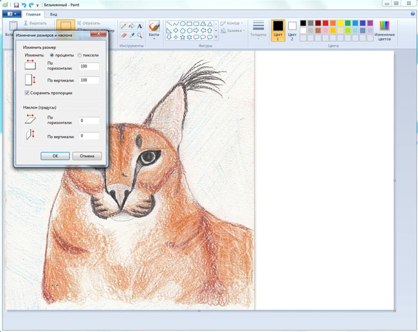
Task: Pick the pink color swatch
Action: point(325,31)
